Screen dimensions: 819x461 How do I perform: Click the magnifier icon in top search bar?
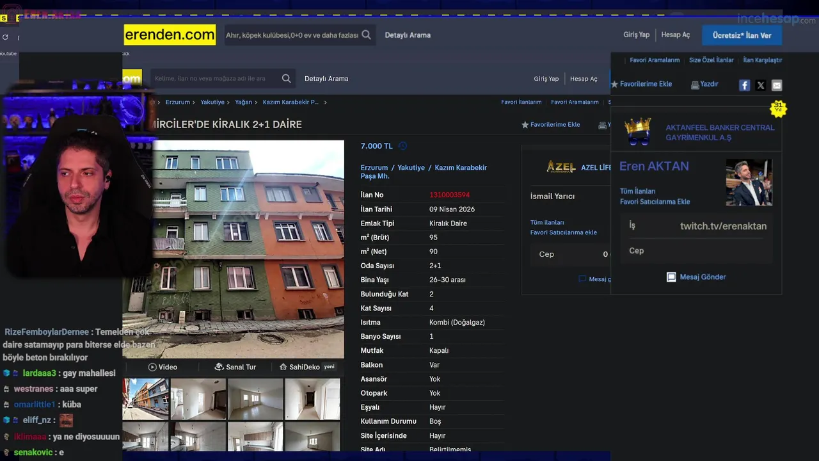366,35
